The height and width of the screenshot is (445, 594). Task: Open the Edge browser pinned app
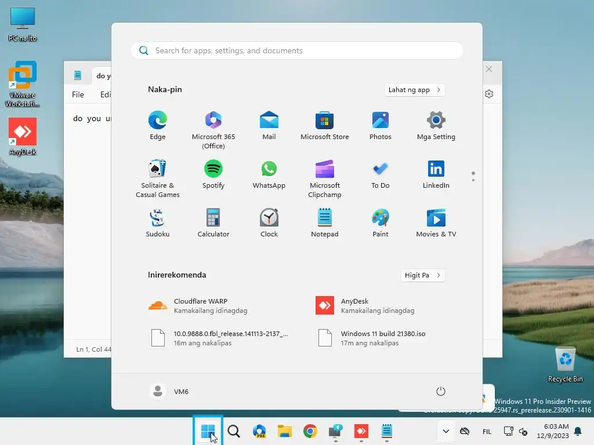click(x=158, y=126)
